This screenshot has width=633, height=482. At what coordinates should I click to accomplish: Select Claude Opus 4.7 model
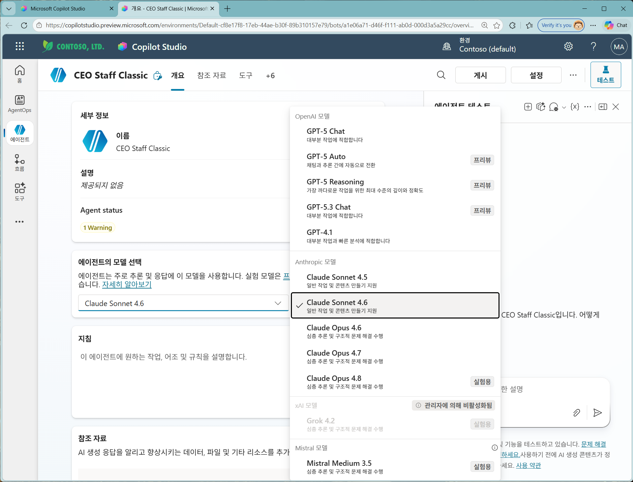click(395, 357)
